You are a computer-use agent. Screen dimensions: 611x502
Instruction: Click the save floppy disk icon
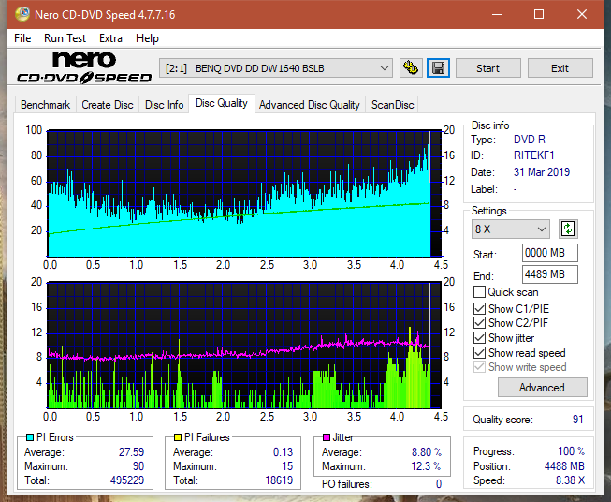click(x=439, y=68)
